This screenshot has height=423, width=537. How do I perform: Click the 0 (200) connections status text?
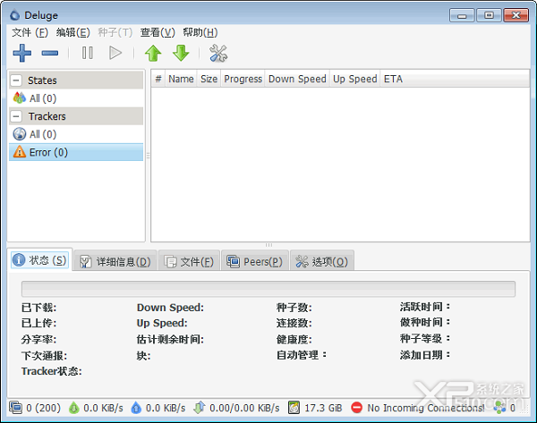pyautogui.click(x=43, y=408)
